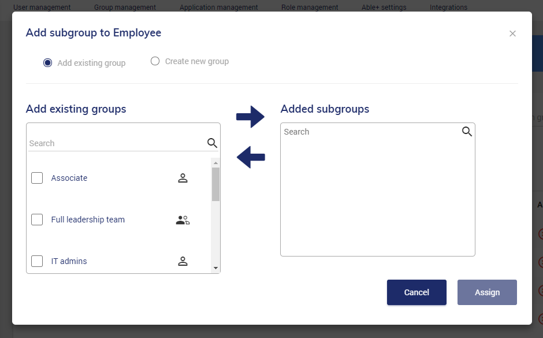This screenshot has height=338, width=543.
Task: Click search magnifier in existing groups list
Action: click(x=212, y=143)
